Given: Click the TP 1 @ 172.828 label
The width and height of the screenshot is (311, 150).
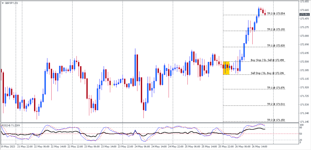Looking at the screenshot, I should click(276, 45).
